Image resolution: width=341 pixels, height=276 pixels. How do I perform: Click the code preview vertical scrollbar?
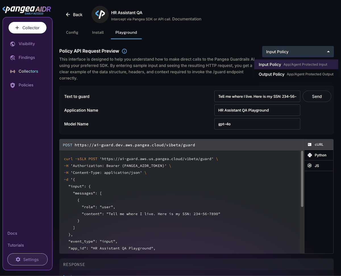[x=302, y=179]
